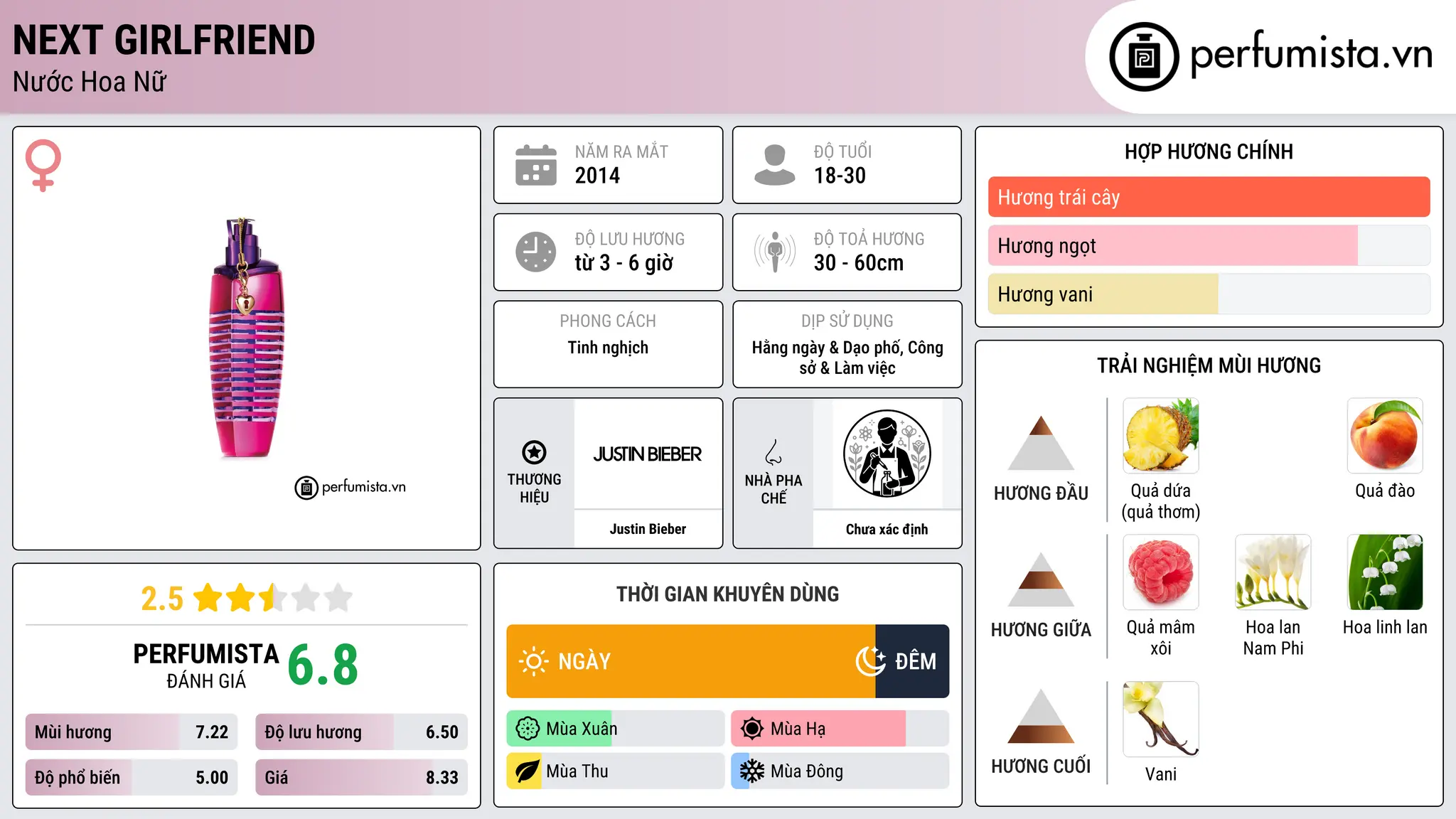Select the raspberry note image
The height and width of the screenshot is (819, 1456).
pyautogui.click(x=1161, y=572)
